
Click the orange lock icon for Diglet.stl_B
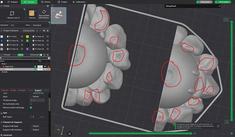tap(48, 67)
